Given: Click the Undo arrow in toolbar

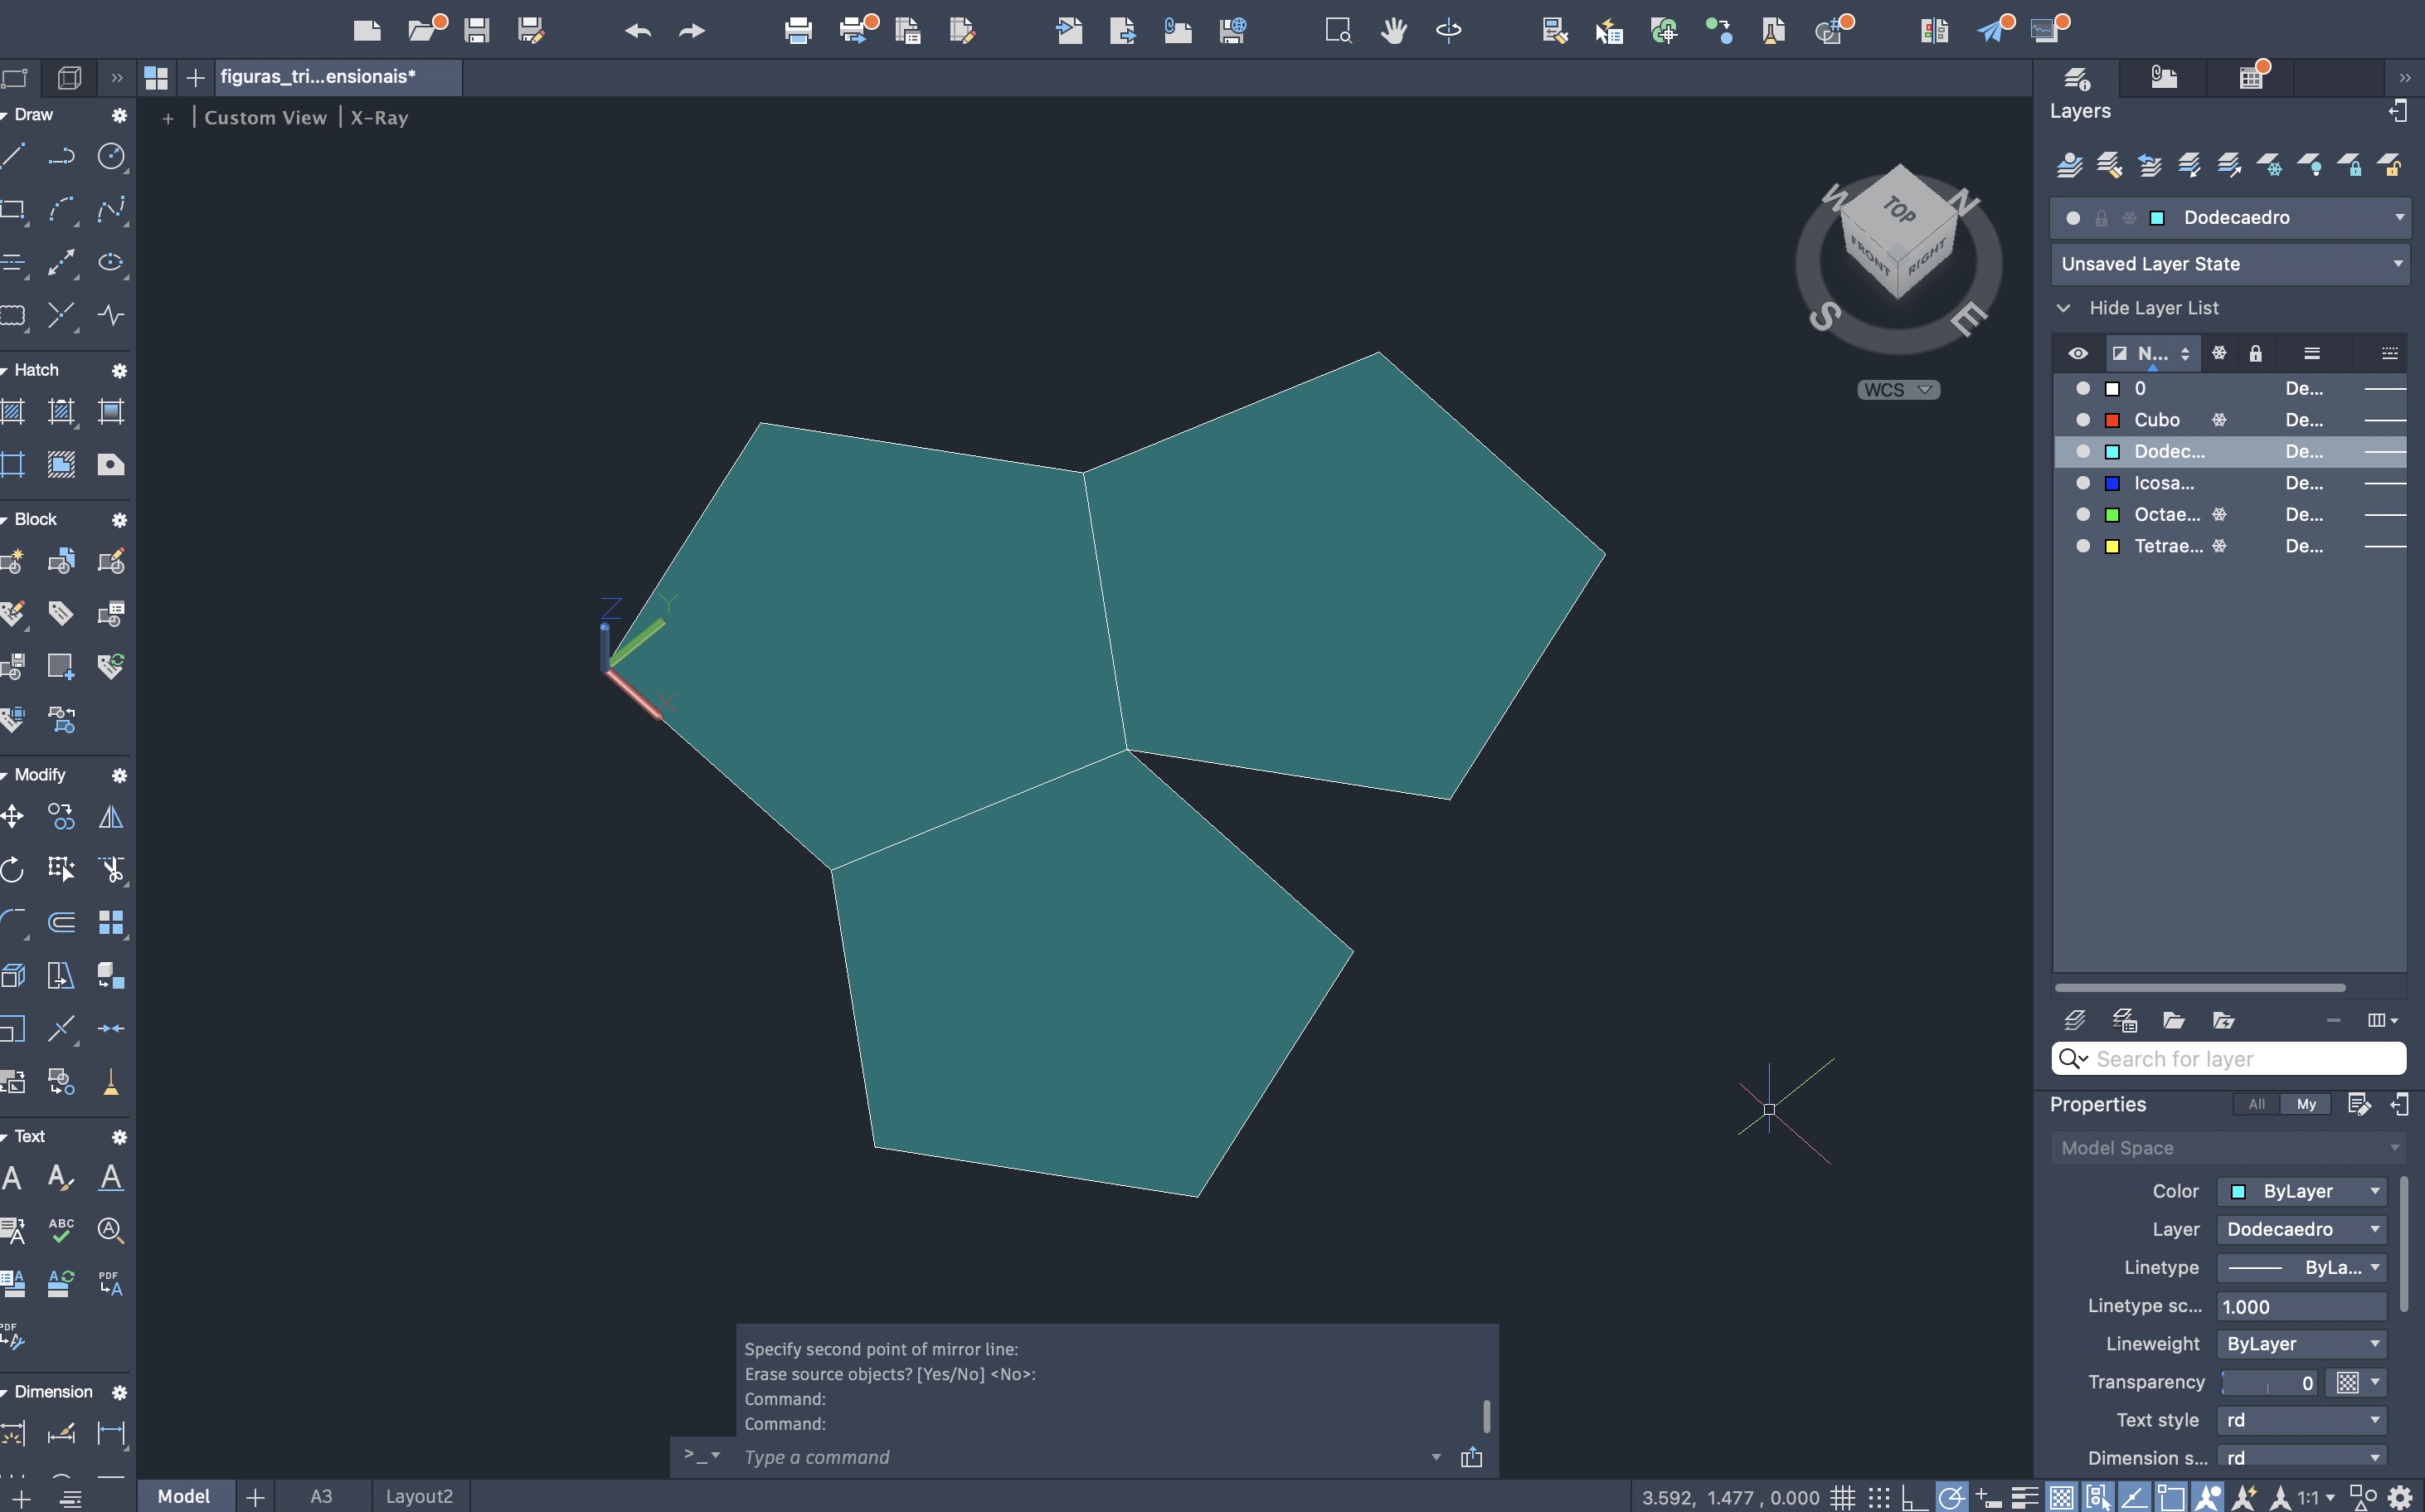Looking at the screenshot, I should (637, 31).
